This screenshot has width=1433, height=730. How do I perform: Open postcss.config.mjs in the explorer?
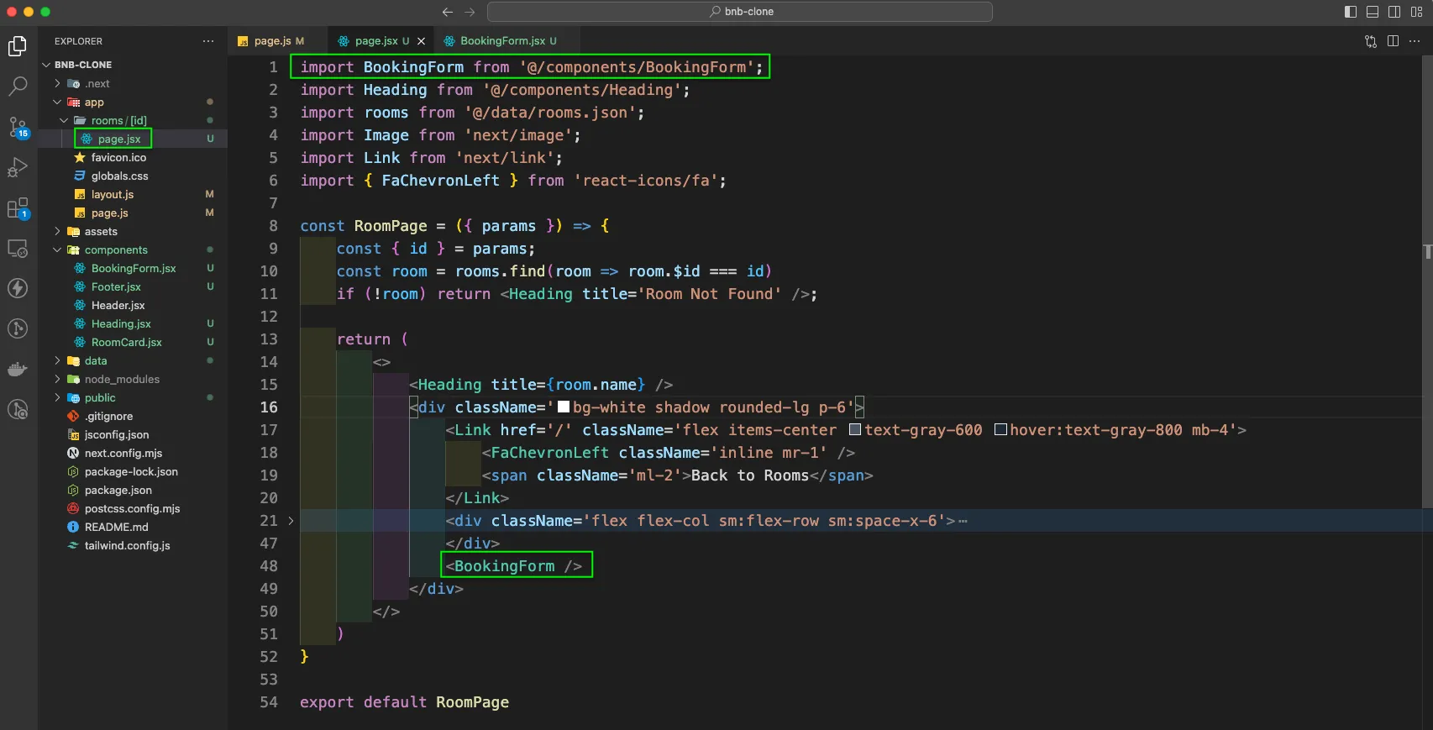[x=132, y=508]
